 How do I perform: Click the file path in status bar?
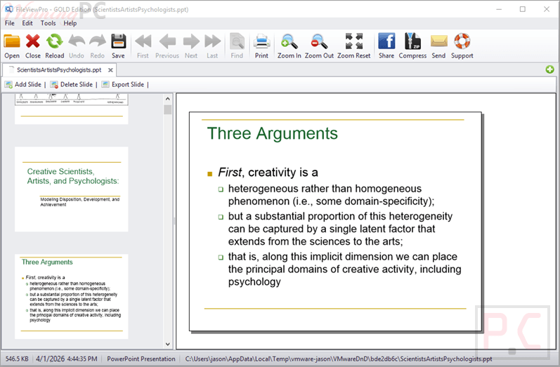(338, 359)
